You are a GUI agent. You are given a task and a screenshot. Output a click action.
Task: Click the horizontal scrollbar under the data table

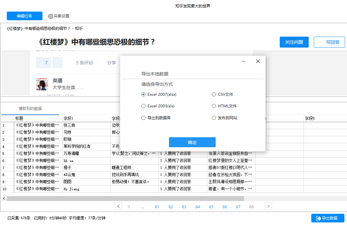[125, 198]
